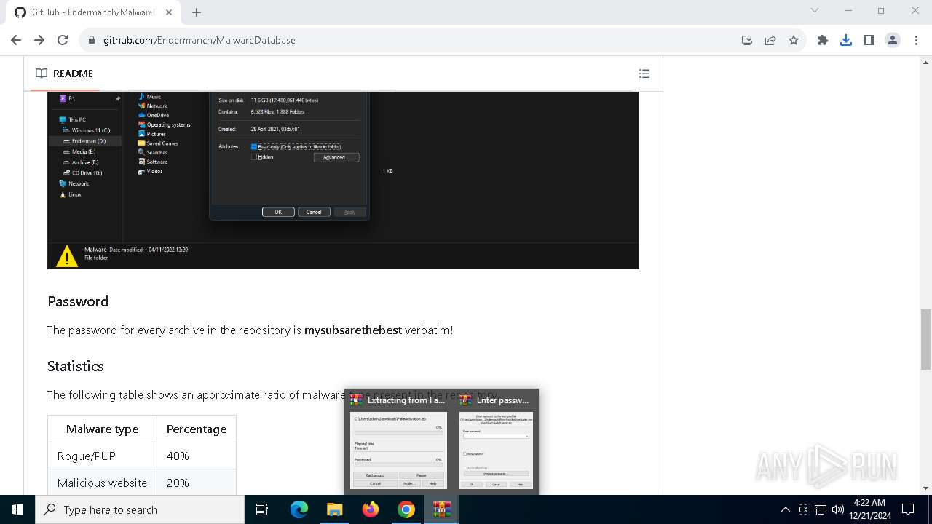Go back to the previous page
932x524 pixels.
[x=16, y=40]
